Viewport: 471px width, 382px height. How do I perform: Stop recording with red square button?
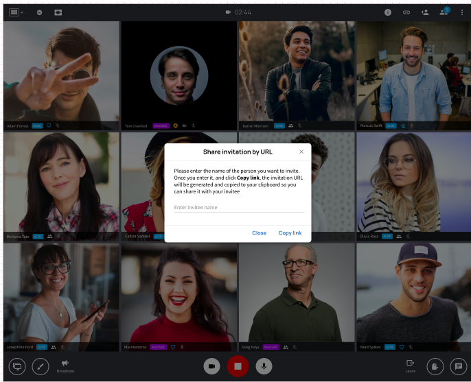[238, 366]
